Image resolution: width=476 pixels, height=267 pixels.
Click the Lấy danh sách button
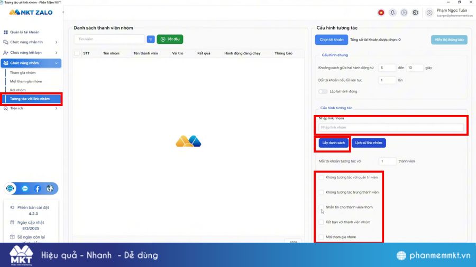pyautogui.click(x=333, y=143)
